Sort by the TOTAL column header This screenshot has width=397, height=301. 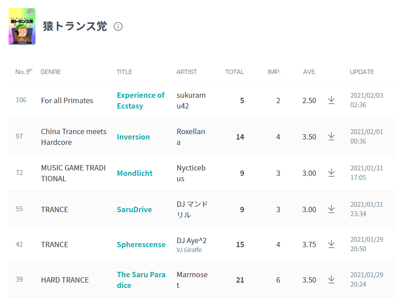click(x=235, y=72)
